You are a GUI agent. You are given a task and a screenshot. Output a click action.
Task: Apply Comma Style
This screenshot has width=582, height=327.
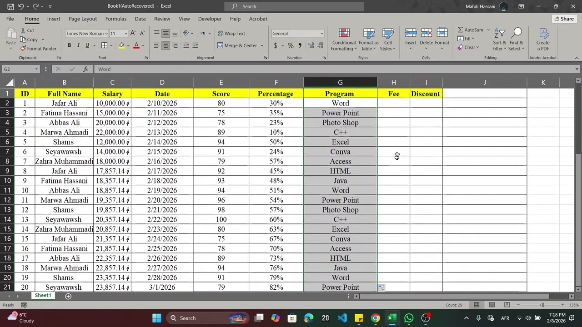click(x=300, y=45)
